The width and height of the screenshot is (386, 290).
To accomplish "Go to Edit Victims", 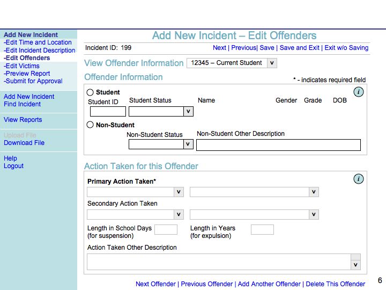I will tap(21, 66).
